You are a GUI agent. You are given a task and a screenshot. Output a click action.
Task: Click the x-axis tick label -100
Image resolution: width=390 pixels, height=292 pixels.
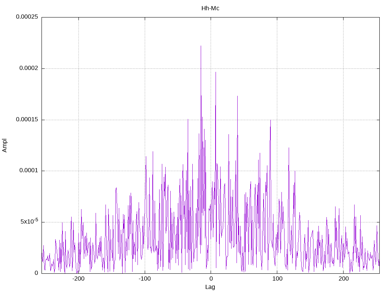click(144, 279)
